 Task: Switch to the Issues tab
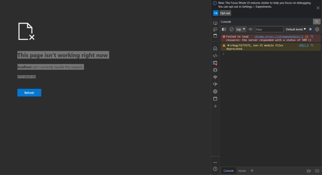click(242, 171)
